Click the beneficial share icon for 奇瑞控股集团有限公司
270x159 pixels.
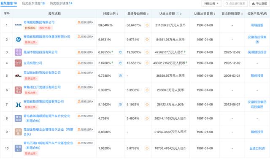147,25
